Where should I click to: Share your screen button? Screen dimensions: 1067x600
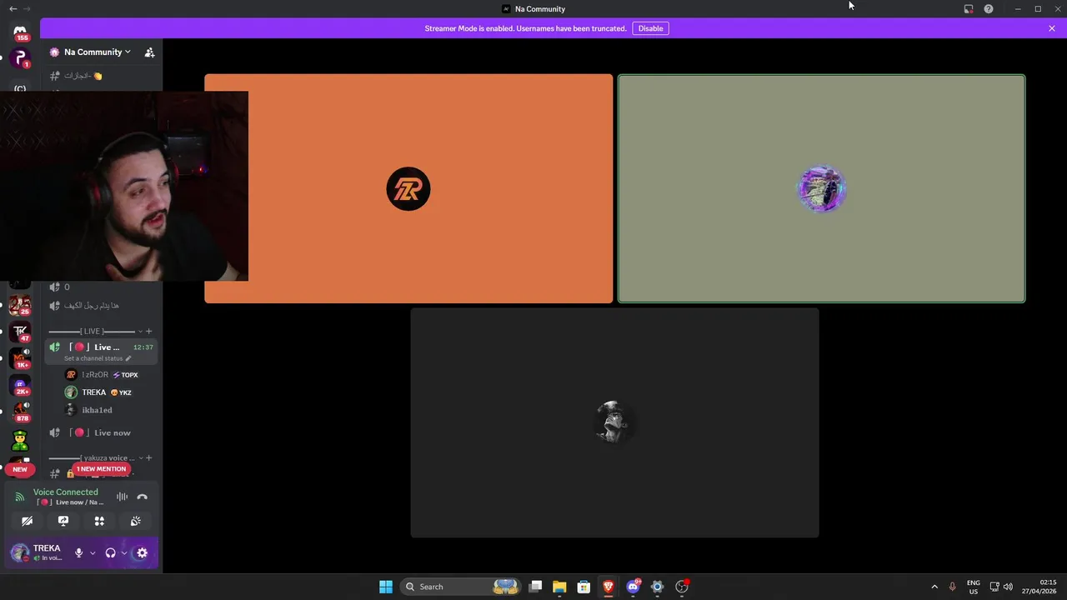[x=63, y=521]
